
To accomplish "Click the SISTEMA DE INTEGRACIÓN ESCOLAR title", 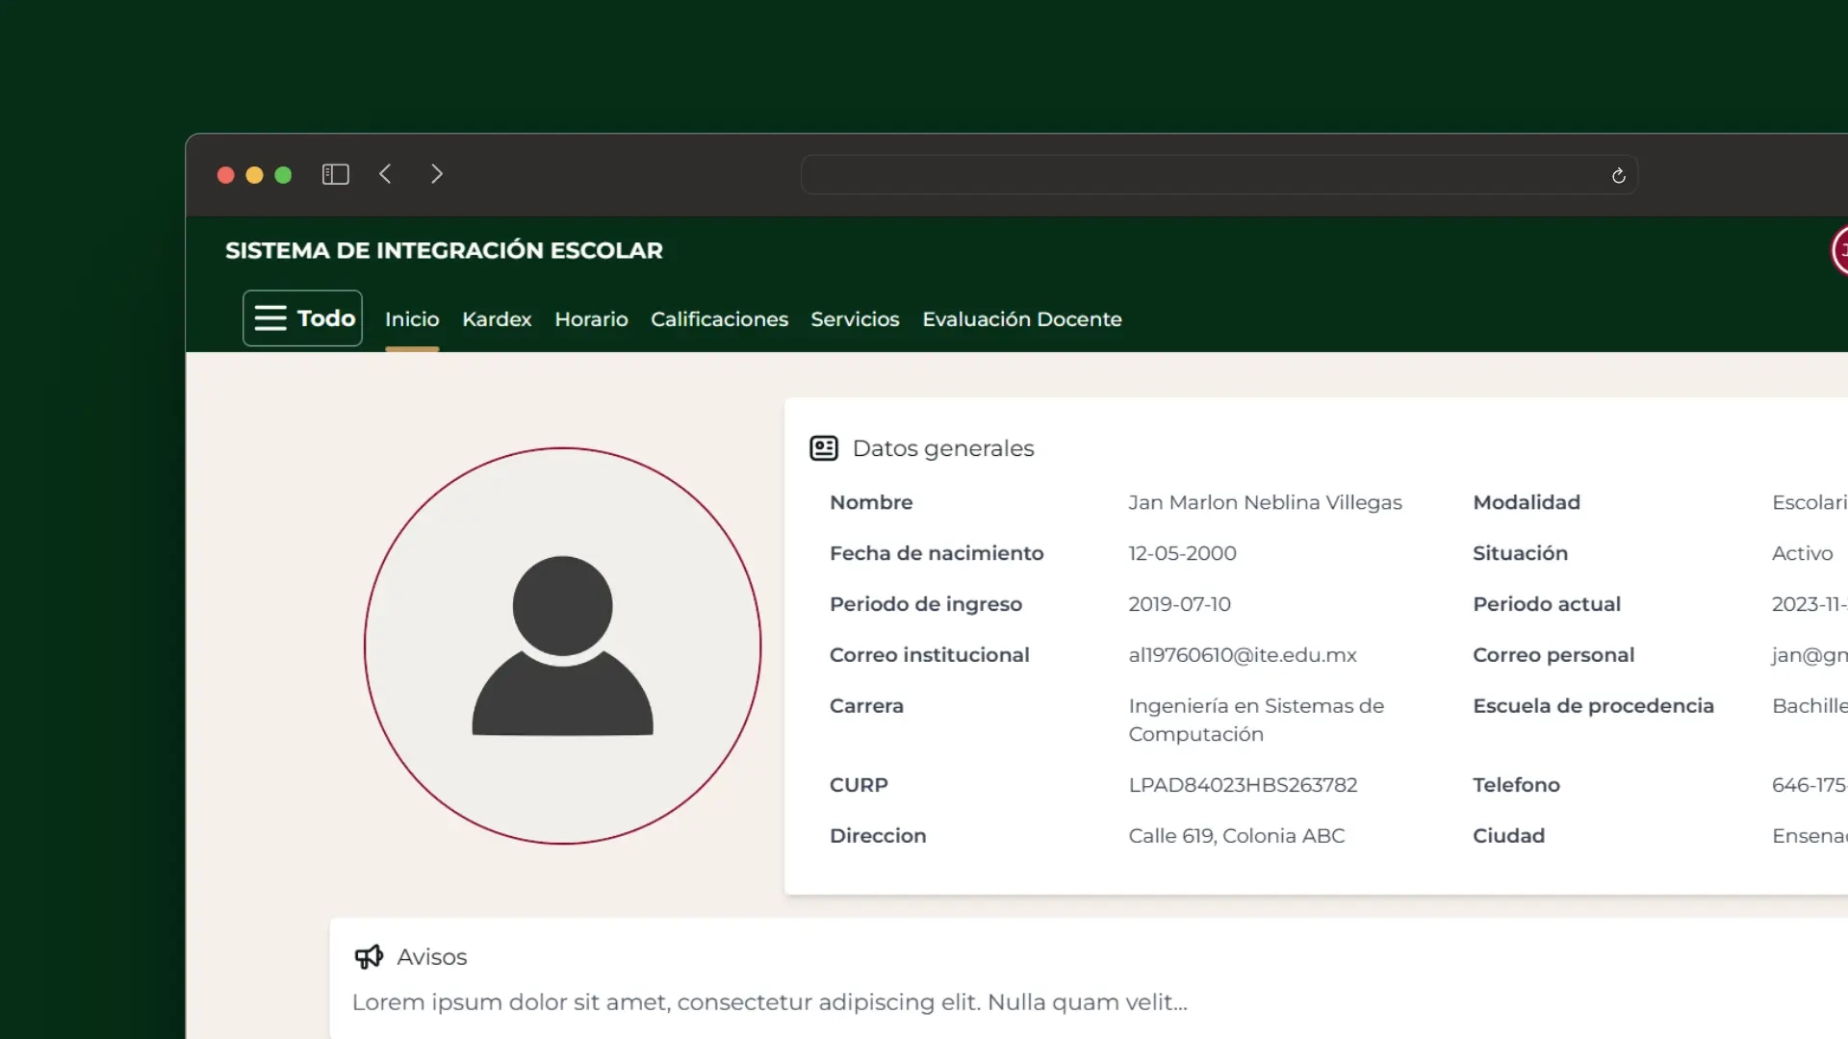I will (444, 250).
